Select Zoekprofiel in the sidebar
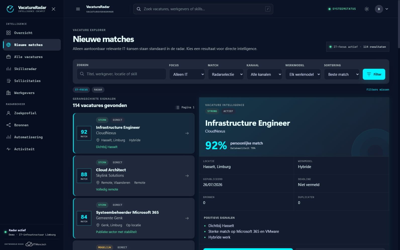 coord(32,113)
